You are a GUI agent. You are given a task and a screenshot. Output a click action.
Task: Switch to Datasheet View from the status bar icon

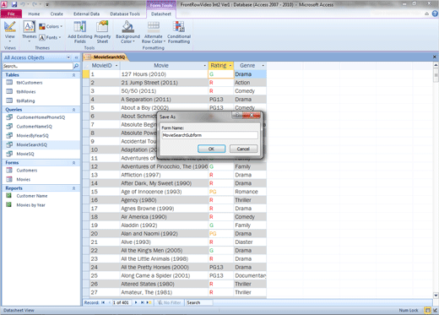[427, 310]
